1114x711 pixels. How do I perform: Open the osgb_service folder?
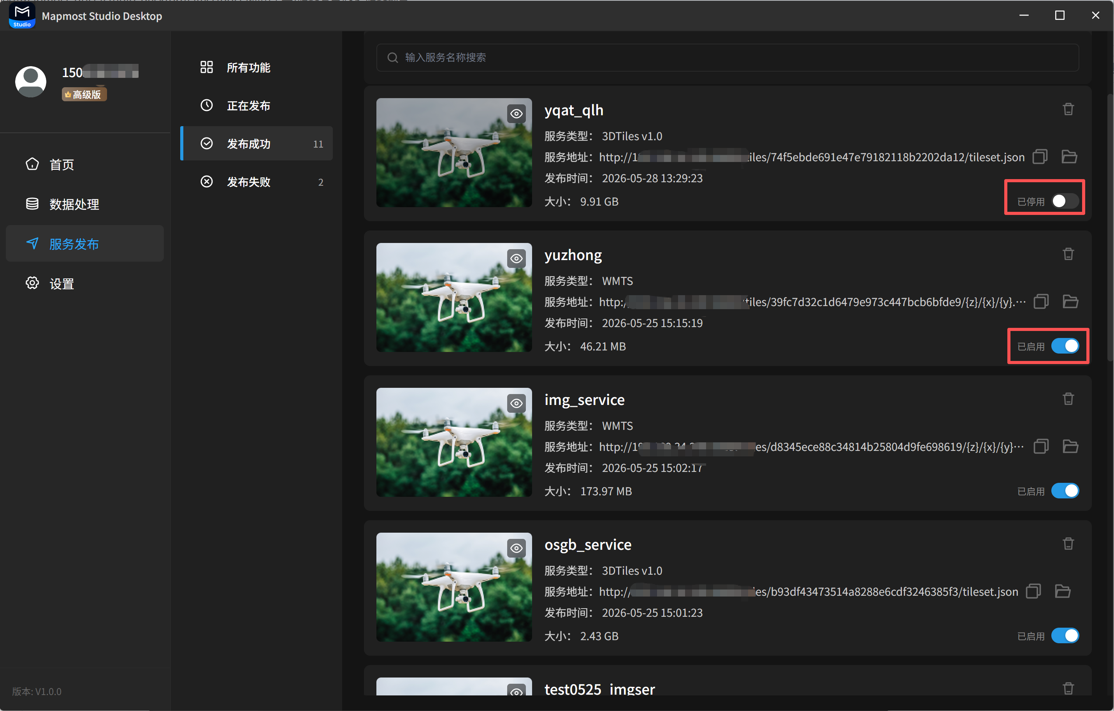click(1063, 591)
